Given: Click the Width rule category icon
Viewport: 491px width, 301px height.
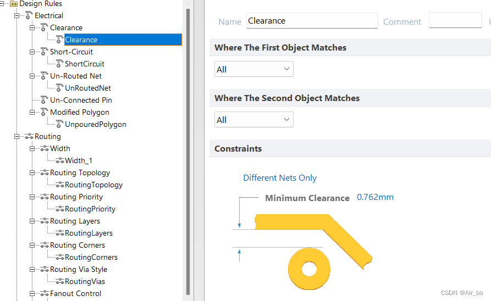Looking at the screenshot, I should click(45, 148).
